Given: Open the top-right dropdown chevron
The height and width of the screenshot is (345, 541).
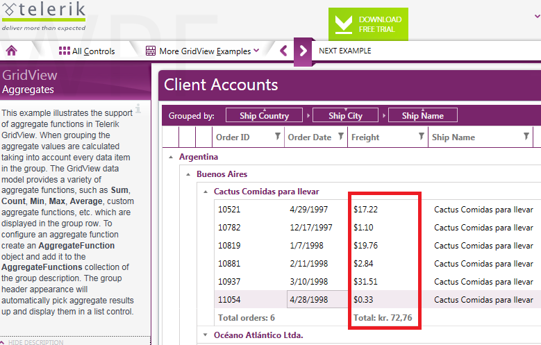Looking at the screenshot, I should [538, 16].
